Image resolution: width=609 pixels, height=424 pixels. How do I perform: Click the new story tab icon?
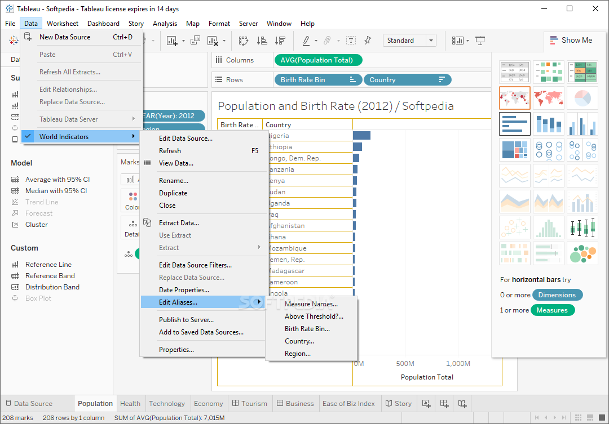462,404
